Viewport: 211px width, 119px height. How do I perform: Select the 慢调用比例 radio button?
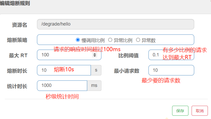coord(78,40)
